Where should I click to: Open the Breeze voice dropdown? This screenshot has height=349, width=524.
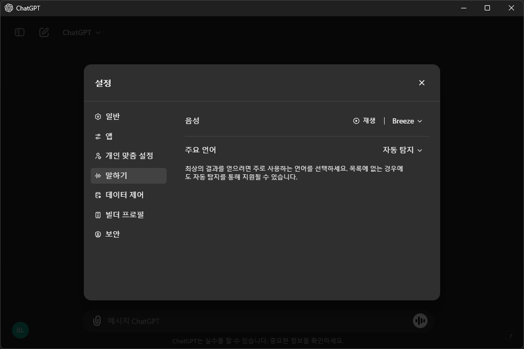pyautogui.click(x=407, y=121)
